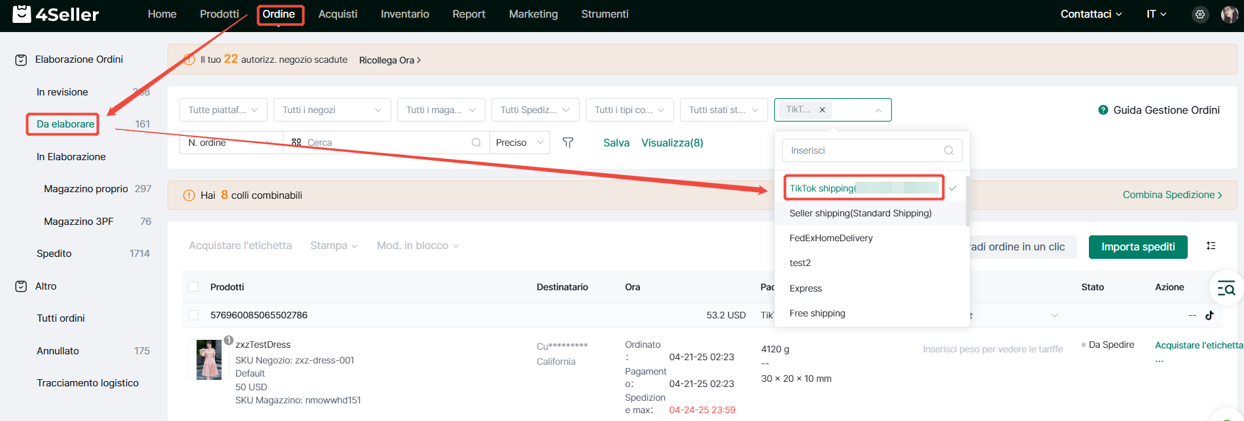Open the column list settings icon
This screenshot has width=1244, height=421.
[1211, 246]
